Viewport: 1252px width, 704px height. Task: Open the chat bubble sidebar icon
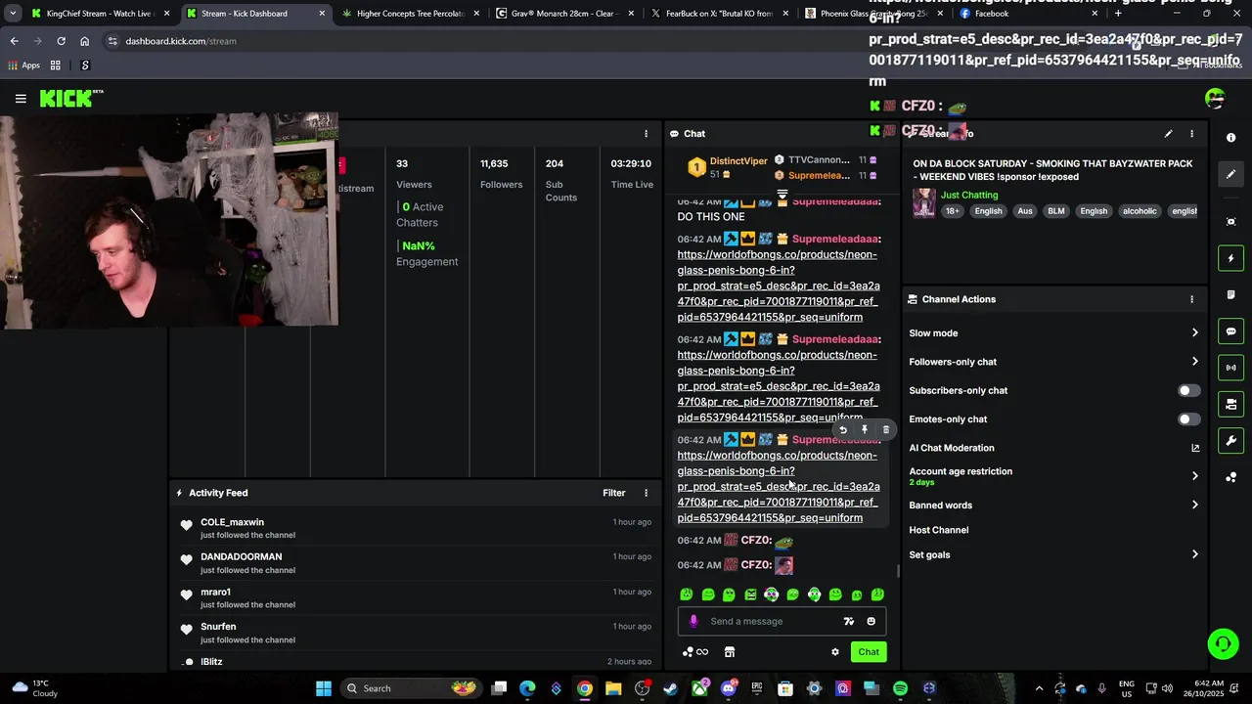1230,331
